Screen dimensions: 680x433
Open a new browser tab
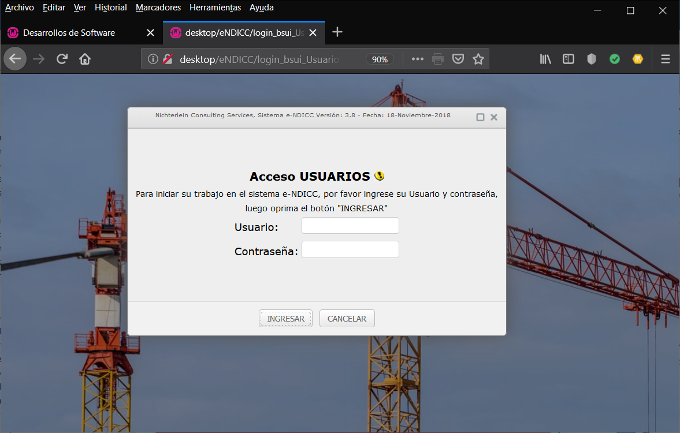click(x=338, y=32)
